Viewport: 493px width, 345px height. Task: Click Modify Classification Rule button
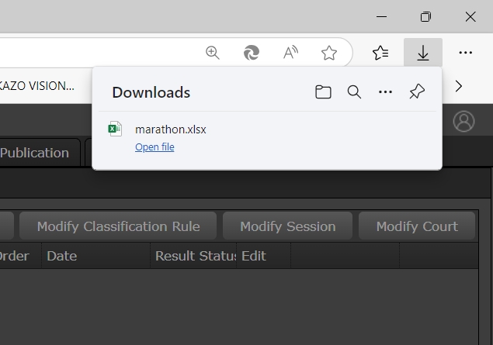tap(118, 226)
